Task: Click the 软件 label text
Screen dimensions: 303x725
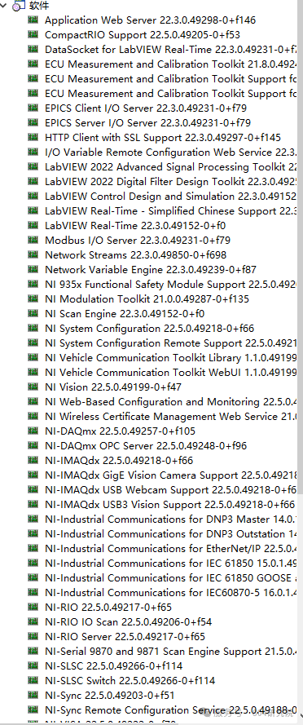Action: [39, 6]
